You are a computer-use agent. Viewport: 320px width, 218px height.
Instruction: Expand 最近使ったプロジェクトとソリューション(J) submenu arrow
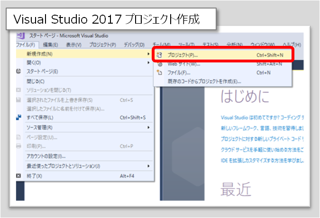(148, 166)
